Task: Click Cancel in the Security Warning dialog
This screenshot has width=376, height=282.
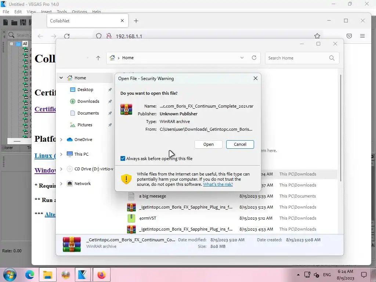Action: [x=240, y=144]
